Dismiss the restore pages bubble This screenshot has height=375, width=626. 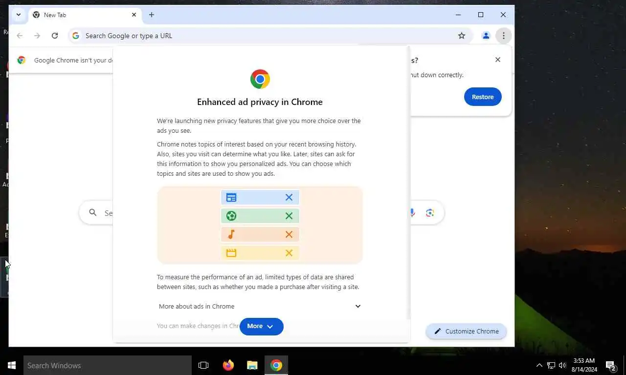pyautogui.click(x=498, y=60)
